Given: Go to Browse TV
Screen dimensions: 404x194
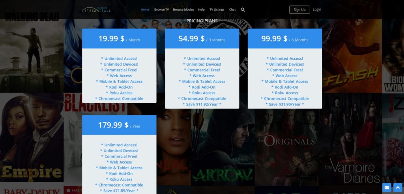Looking at the screenshot, I should [x=161, y=9].
